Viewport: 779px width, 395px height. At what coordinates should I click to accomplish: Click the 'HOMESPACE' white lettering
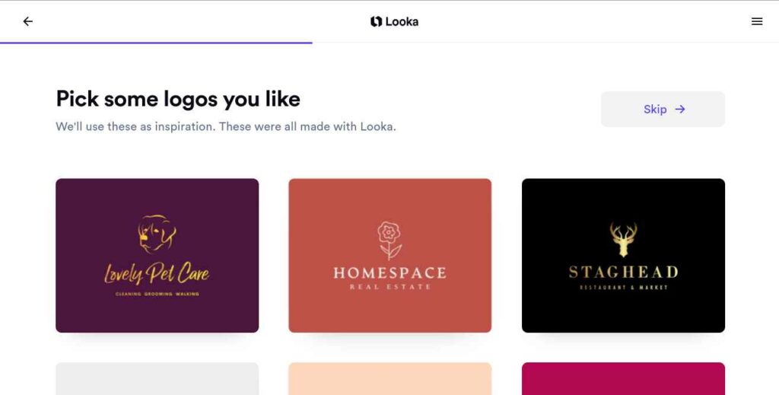click(390, 272)
